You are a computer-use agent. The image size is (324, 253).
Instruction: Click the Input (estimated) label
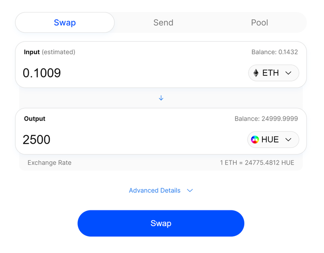(50, 52)
